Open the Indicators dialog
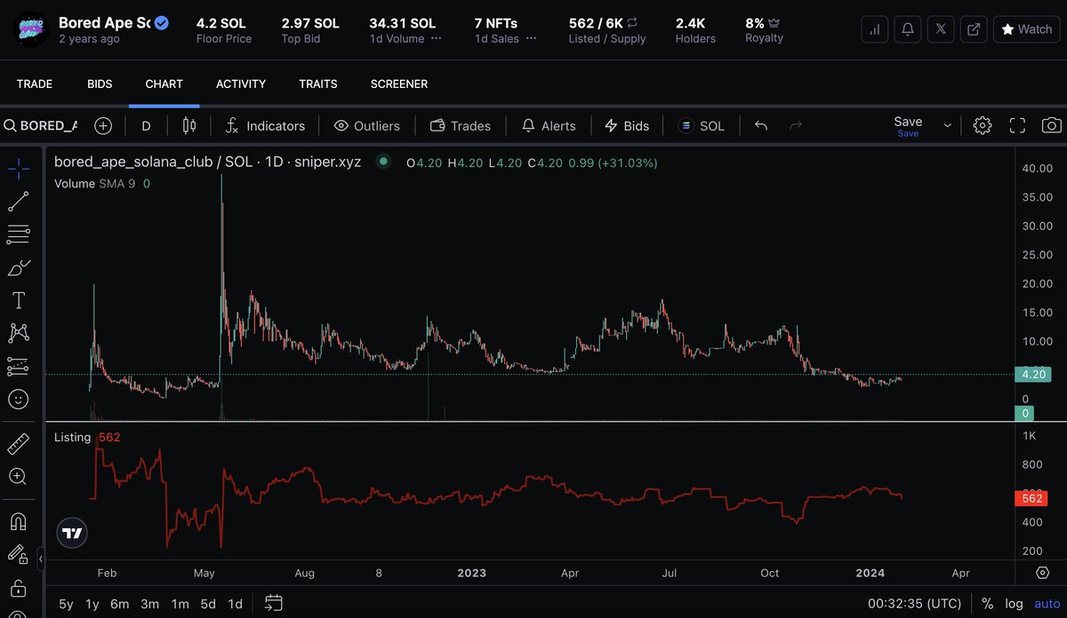This screenshot has width=1067, height=618. tap(264, 126)
